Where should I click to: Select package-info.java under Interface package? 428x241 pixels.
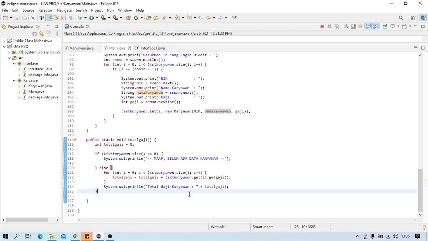point(43,75)
